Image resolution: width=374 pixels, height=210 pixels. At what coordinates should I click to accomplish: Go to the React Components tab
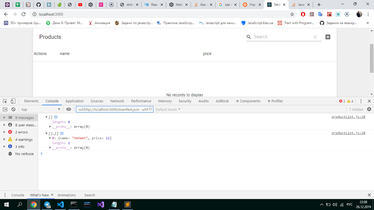point(248,101)
